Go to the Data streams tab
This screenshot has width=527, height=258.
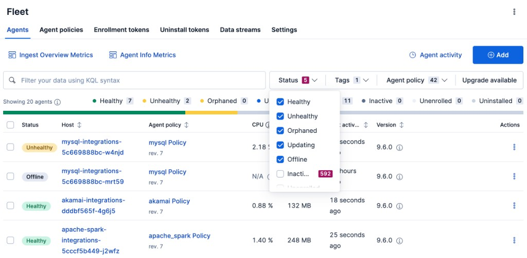click(x=240, y=30)
